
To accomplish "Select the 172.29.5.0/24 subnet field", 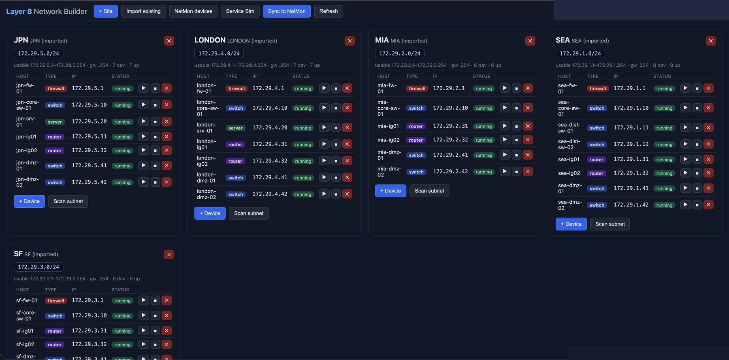I will click(38, 53).
